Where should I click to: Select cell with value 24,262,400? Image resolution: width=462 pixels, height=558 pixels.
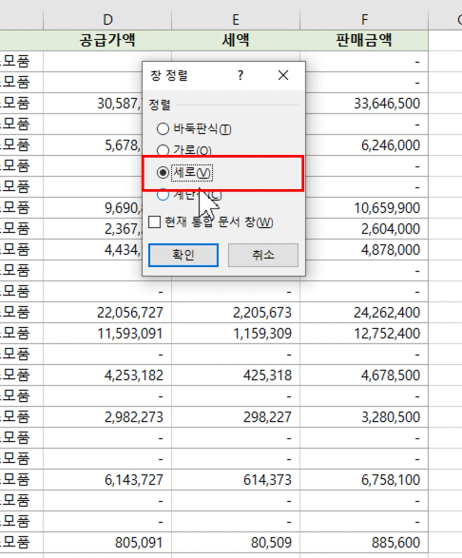(364, 313)
